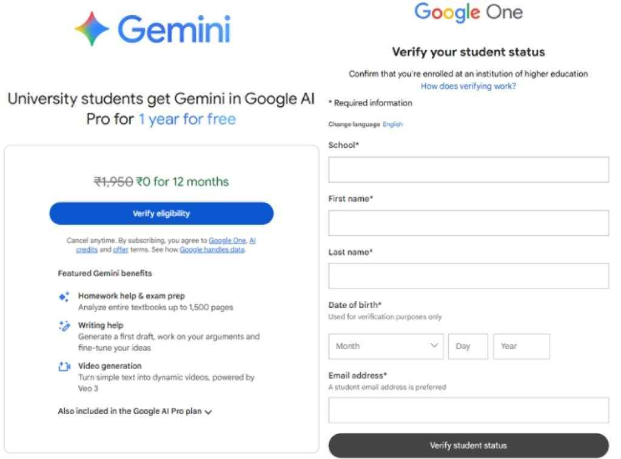Open the Month dropdown
This screenshot has width=621, height=459.
pyautogui.click(x=386, y=346)
